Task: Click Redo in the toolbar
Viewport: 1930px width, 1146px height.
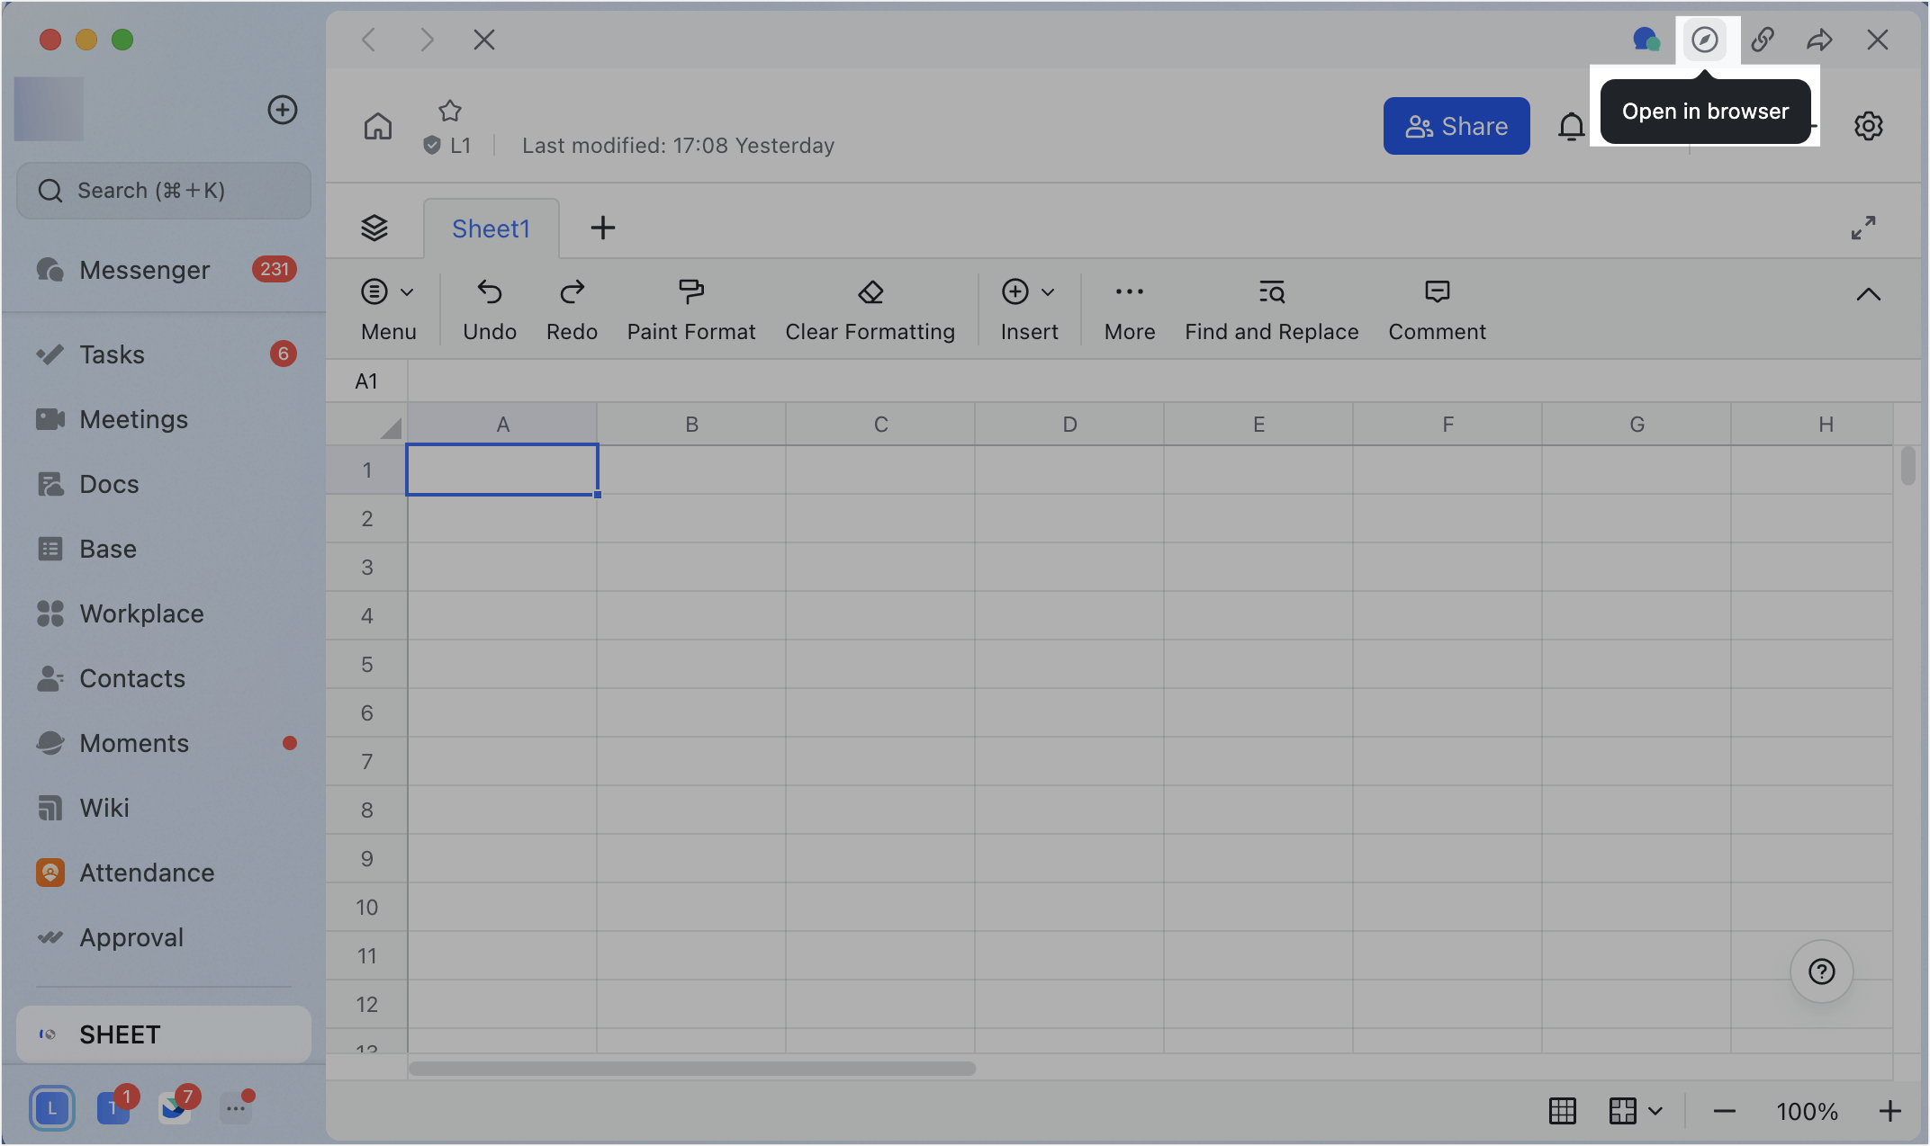Action: [572, 309]
